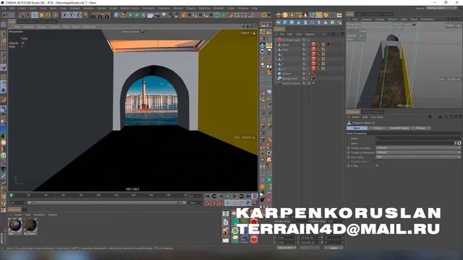463x260 pixels.
Task: Open the Redshift menu in main menu bar
Action: (x=218, y=8)
